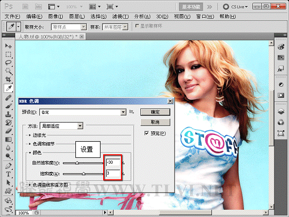Select the Move tool
This screenshot has width=289, height=217.
[x=8, y=45]
